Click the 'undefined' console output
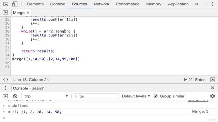 [18, 106]
